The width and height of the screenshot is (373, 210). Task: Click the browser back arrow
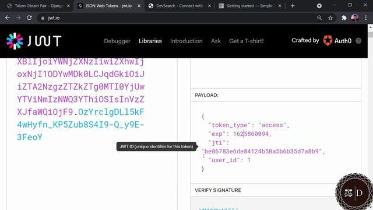click(8, 18)
